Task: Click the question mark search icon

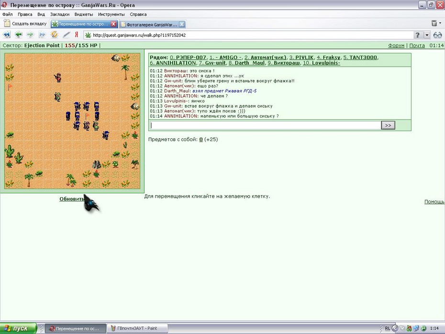Action: tap(417, 35)
